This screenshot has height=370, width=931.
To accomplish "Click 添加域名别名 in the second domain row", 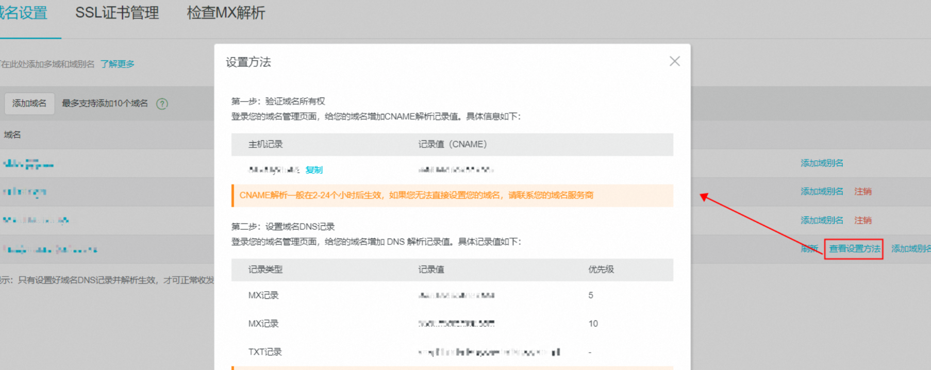I will pos(822,192).
